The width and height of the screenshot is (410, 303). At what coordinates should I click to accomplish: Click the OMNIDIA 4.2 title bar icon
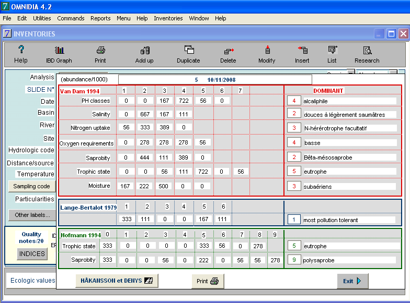coord(5,6)
